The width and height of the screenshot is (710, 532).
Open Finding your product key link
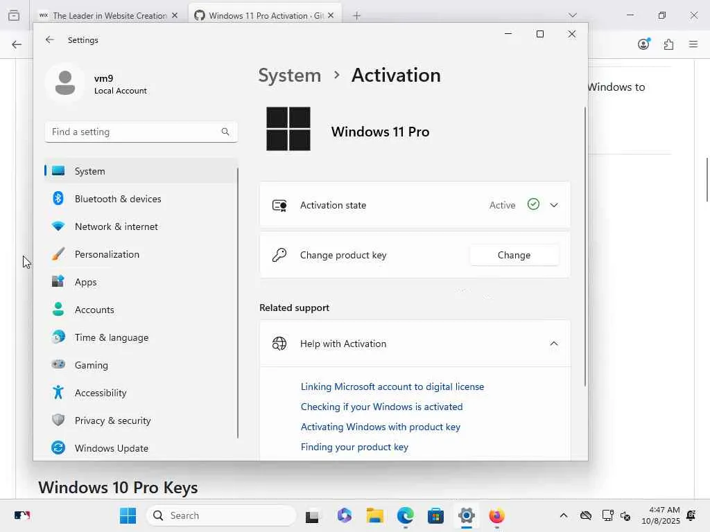point(354,447)
